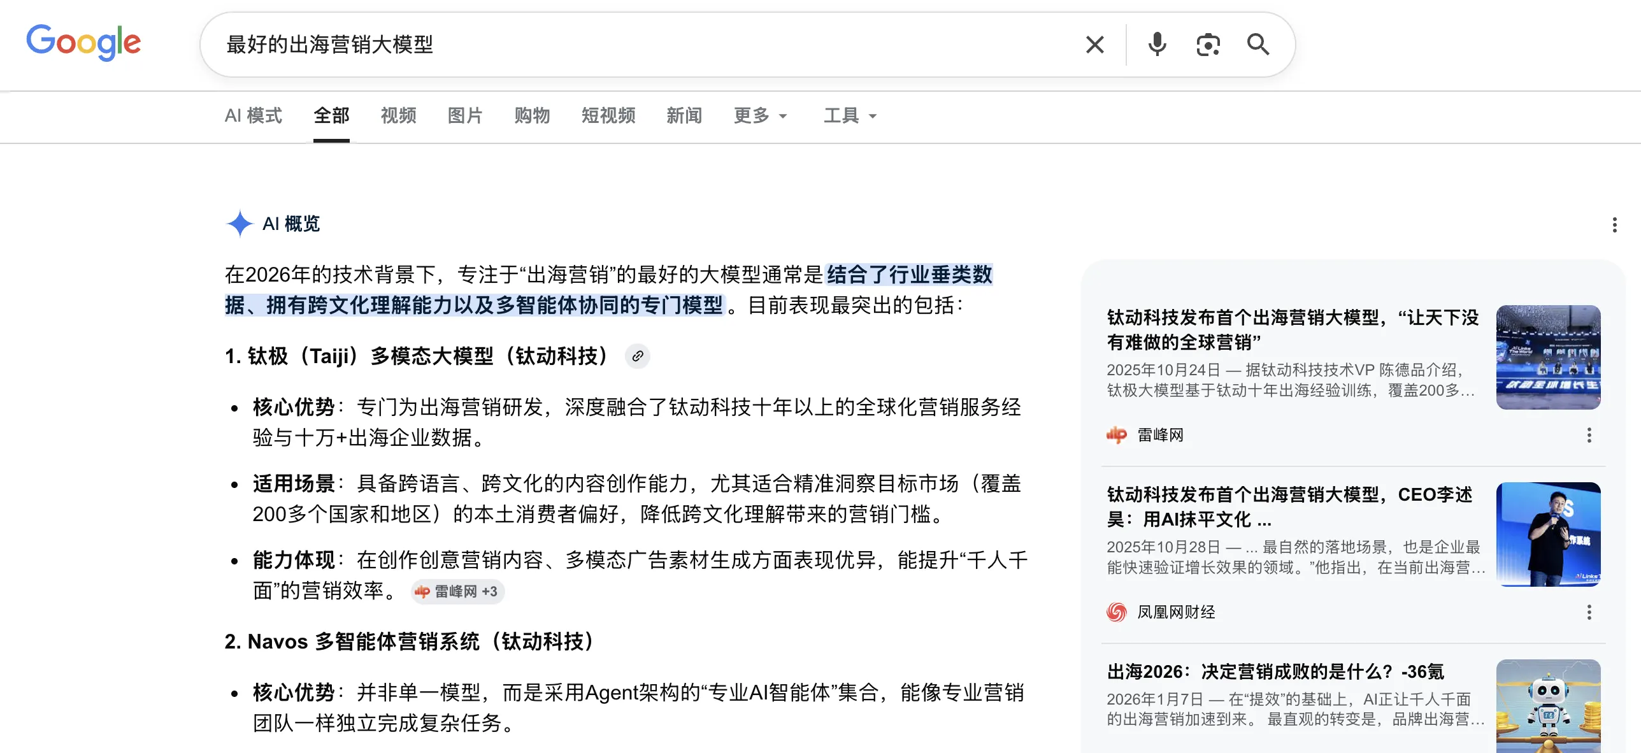Clear the search query with the X icon
This screenshot has height=753, width=1641.
pyautogui.click(x=1094, y=45)
